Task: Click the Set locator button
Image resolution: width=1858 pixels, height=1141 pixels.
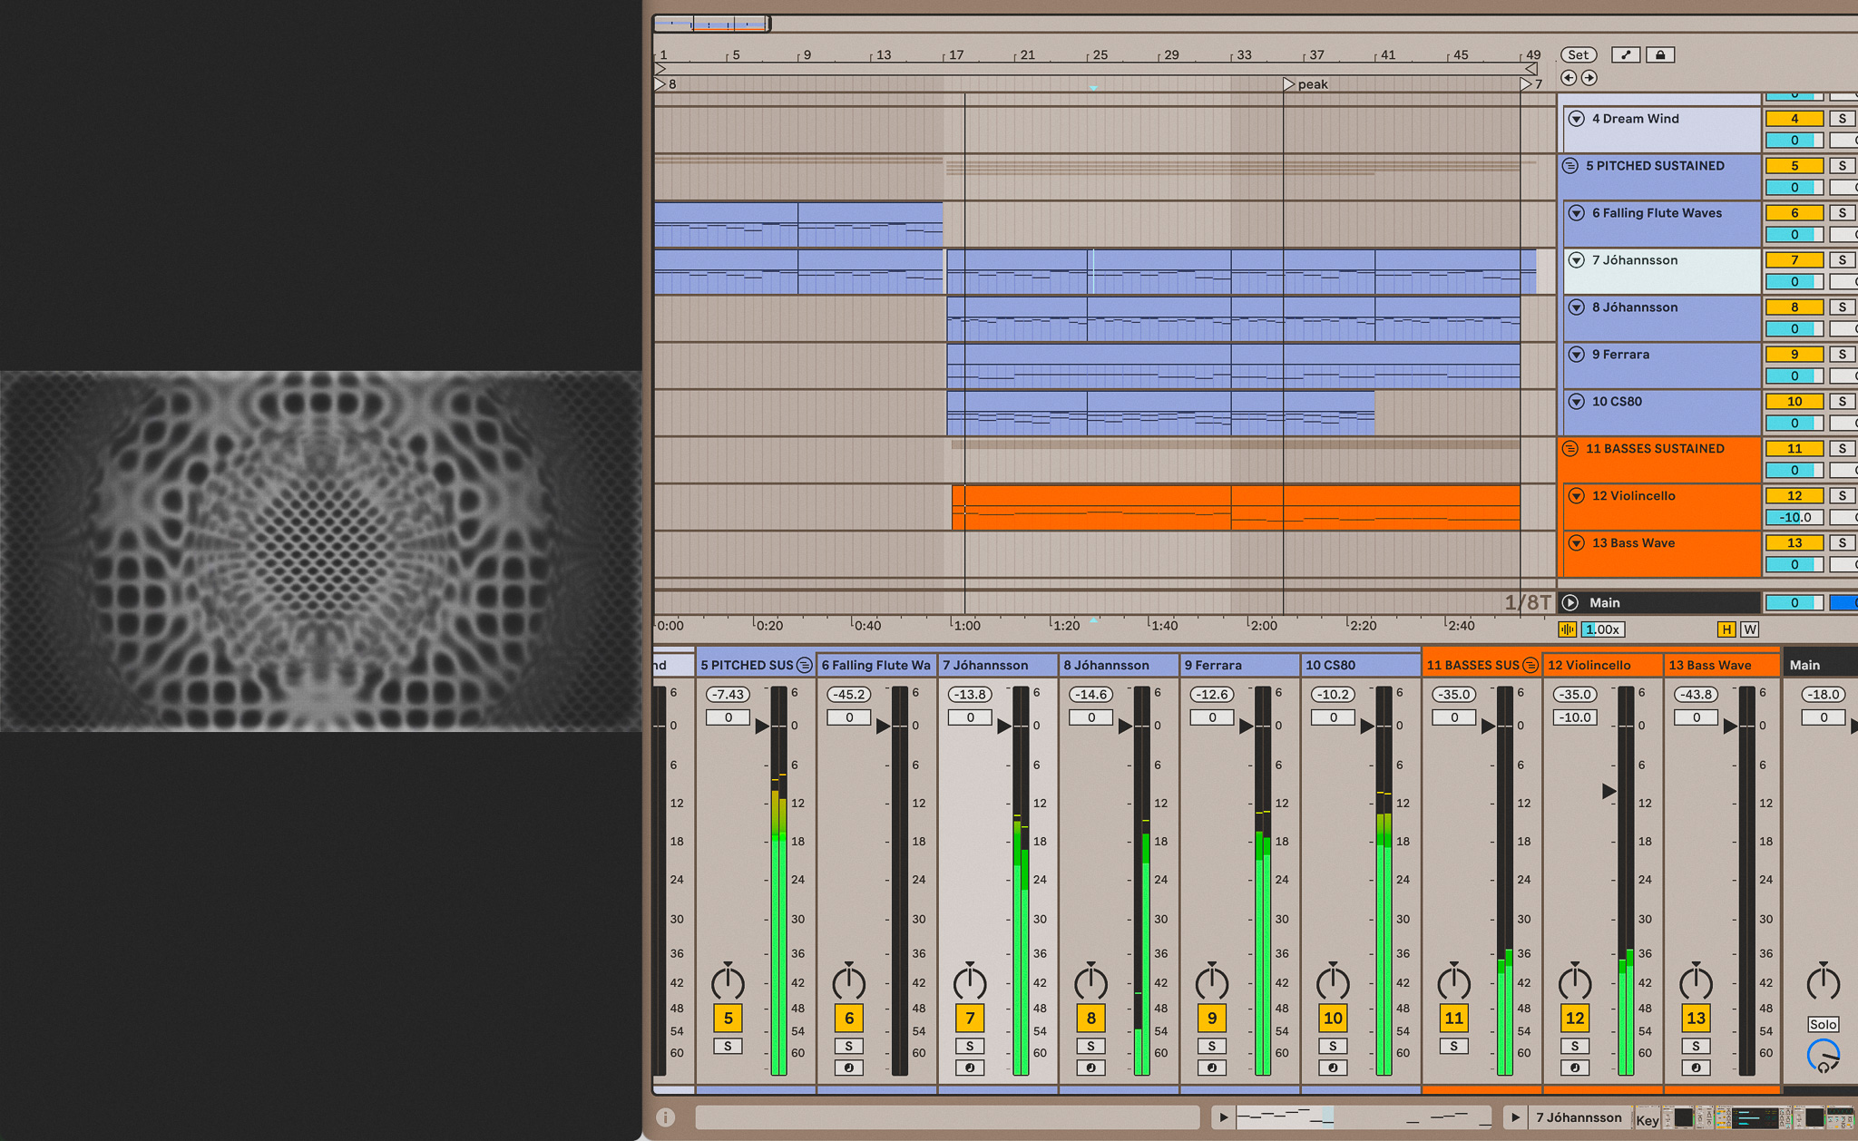Action: 1579,55
